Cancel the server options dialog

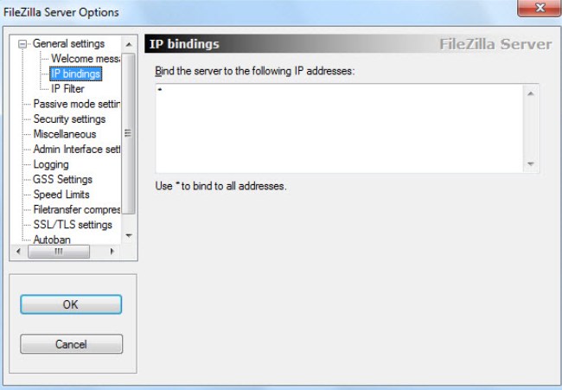71,344
